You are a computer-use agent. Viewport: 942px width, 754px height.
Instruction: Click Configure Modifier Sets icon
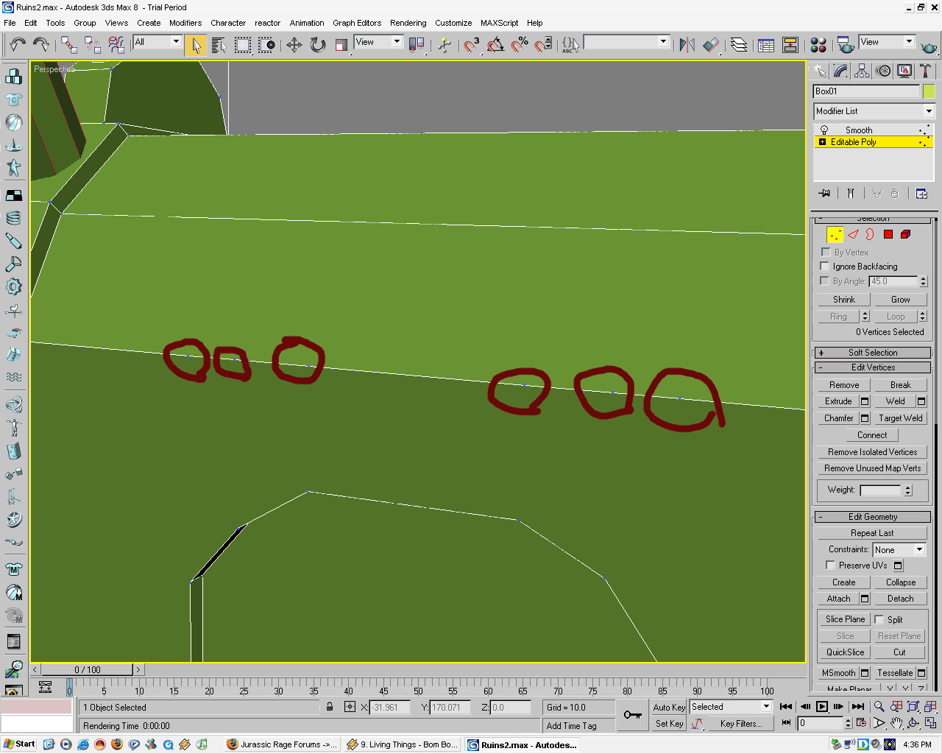tap(921, 193)
